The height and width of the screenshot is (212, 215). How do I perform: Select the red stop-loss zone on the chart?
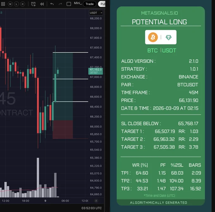[63, 129]
